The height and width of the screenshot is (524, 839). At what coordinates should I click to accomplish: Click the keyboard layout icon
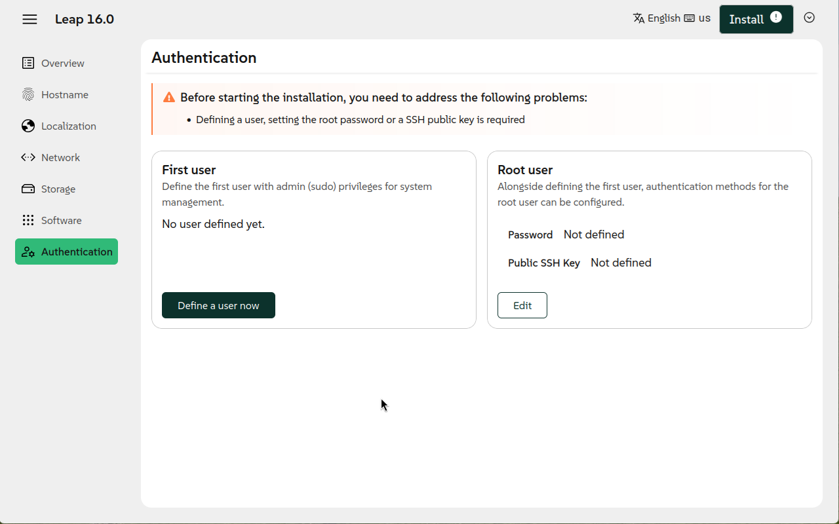point(689,18)
